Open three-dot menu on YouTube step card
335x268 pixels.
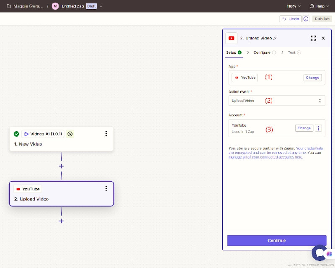[106, 189]
